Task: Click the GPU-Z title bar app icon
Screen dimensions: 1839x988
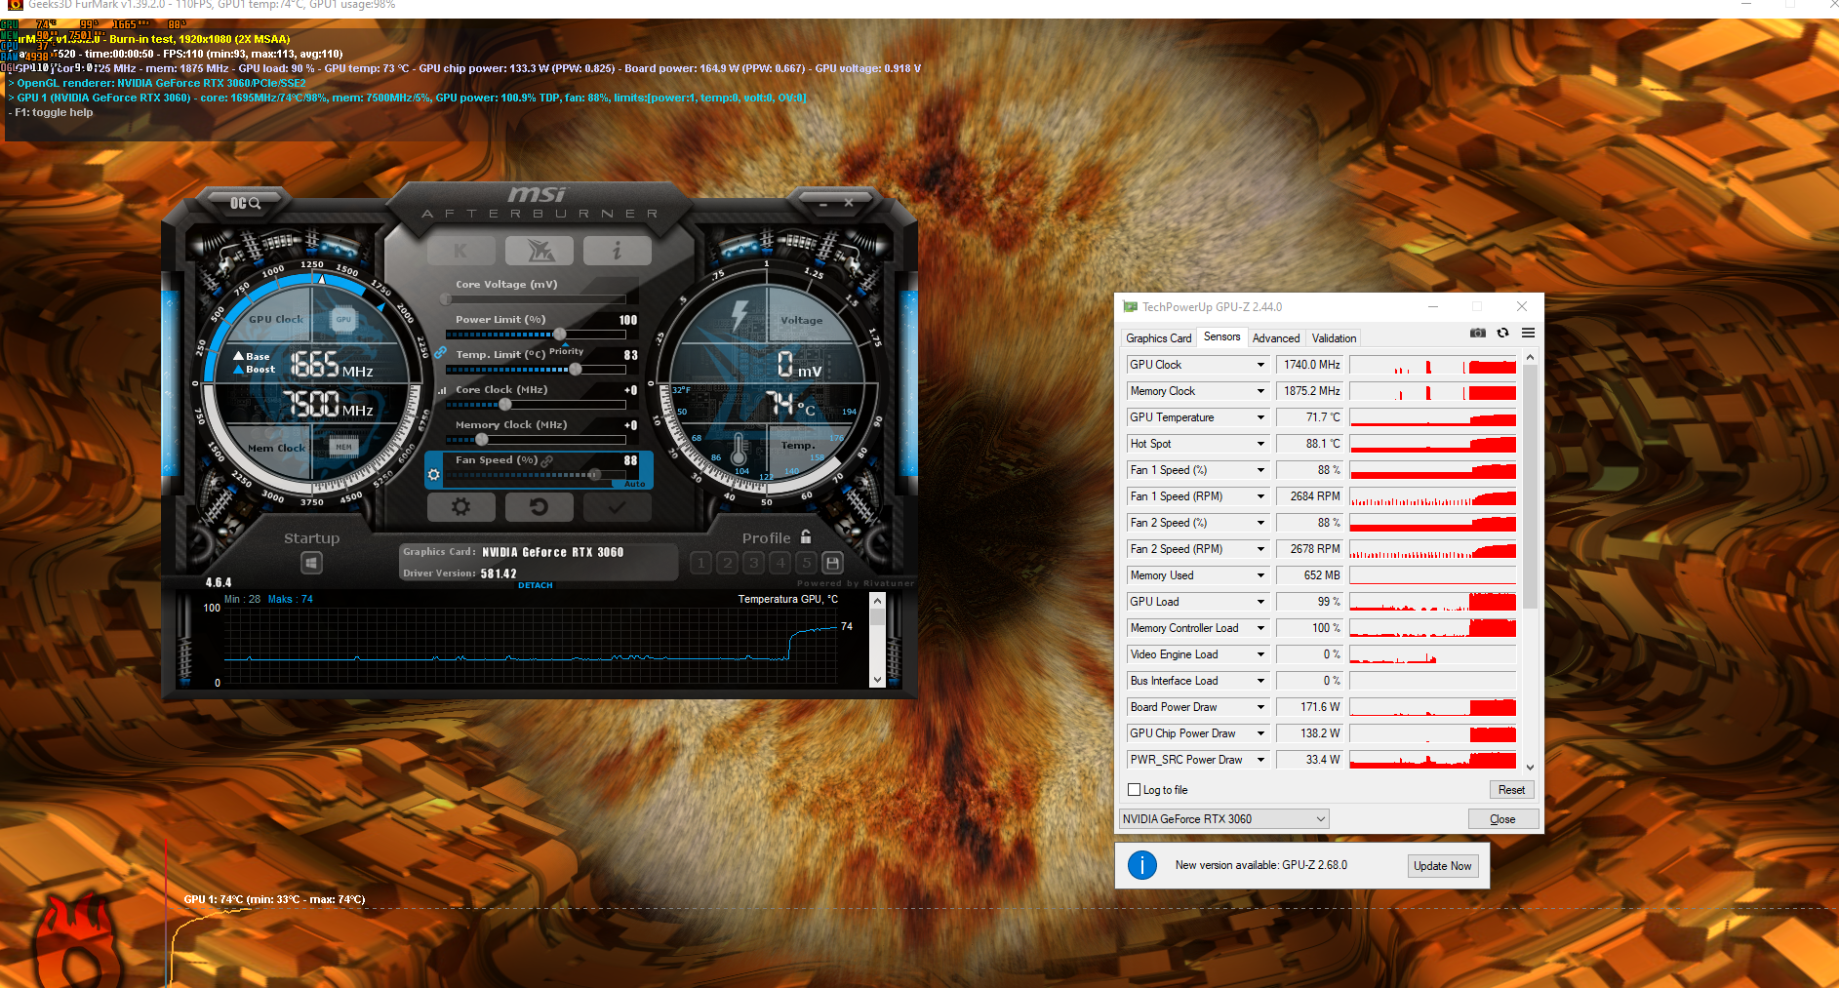Action: click(1131, 306)
